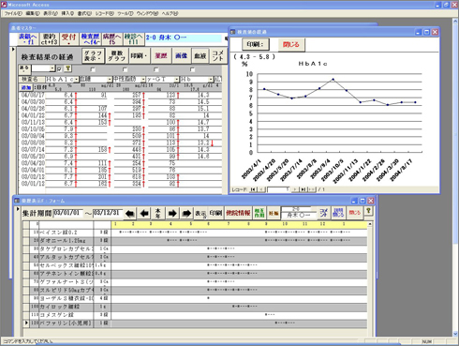
Task: Click the 表紙へ f1 navigation button
Action: tap(28, 39)
